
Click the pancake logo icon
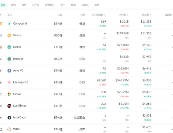point(9,59)
